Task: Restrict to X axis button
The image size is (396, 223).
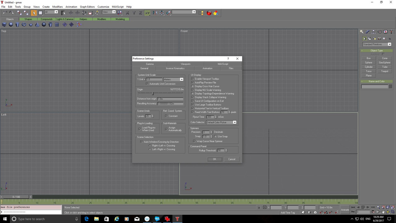Action: 127,13
